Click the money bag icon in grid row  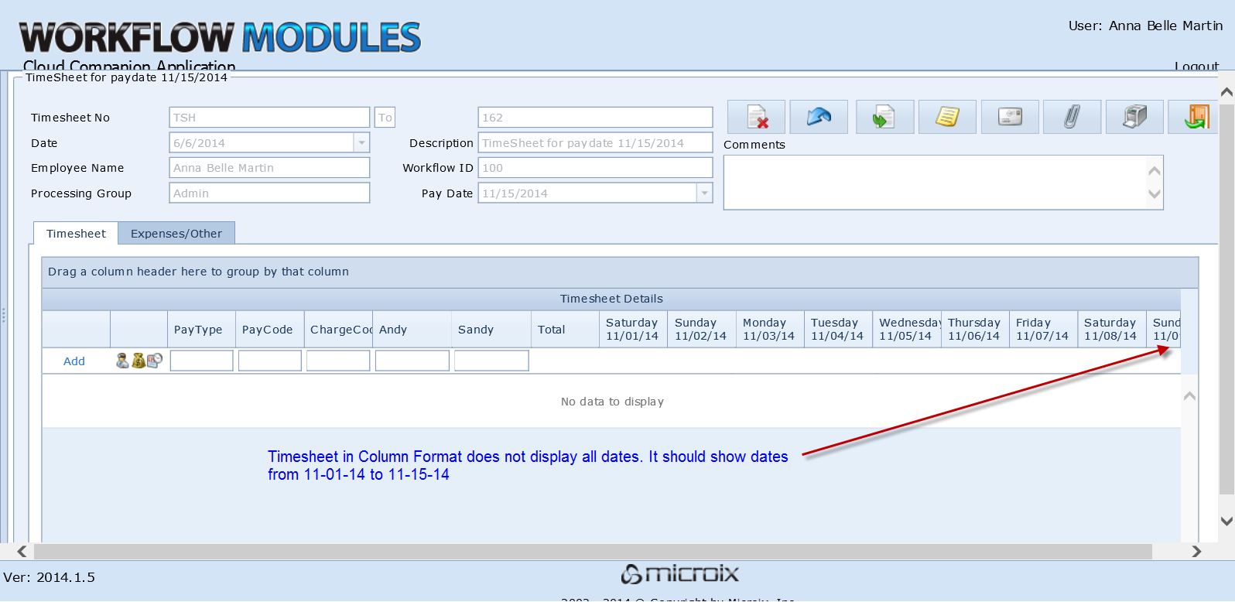[x=139, y=361]
